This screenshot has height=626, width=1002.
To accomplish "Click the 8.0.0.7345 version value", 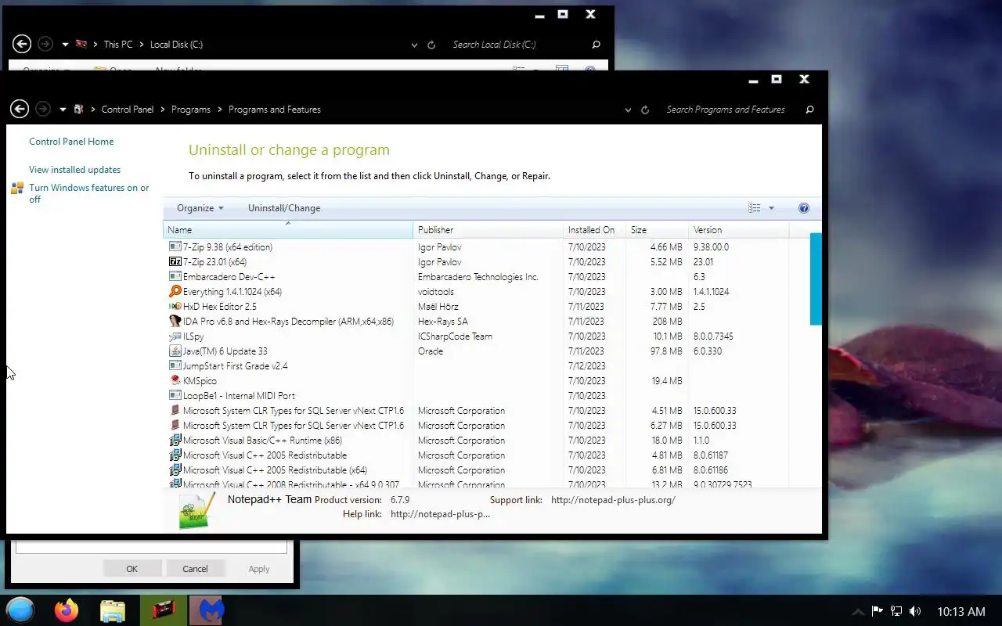I will 713,336.
